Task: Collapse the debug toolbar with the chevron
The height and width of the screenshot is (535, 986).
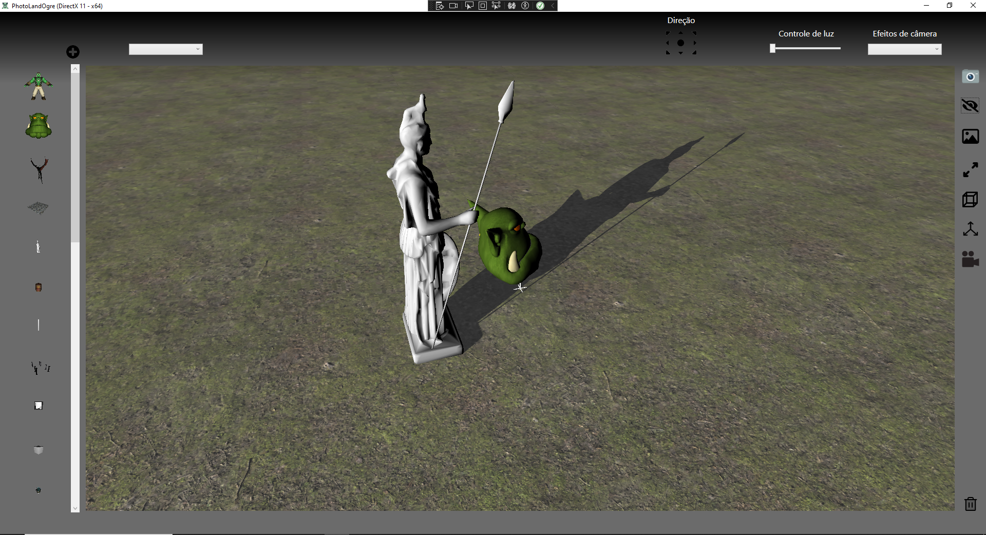Action: [x=553, y=6]
